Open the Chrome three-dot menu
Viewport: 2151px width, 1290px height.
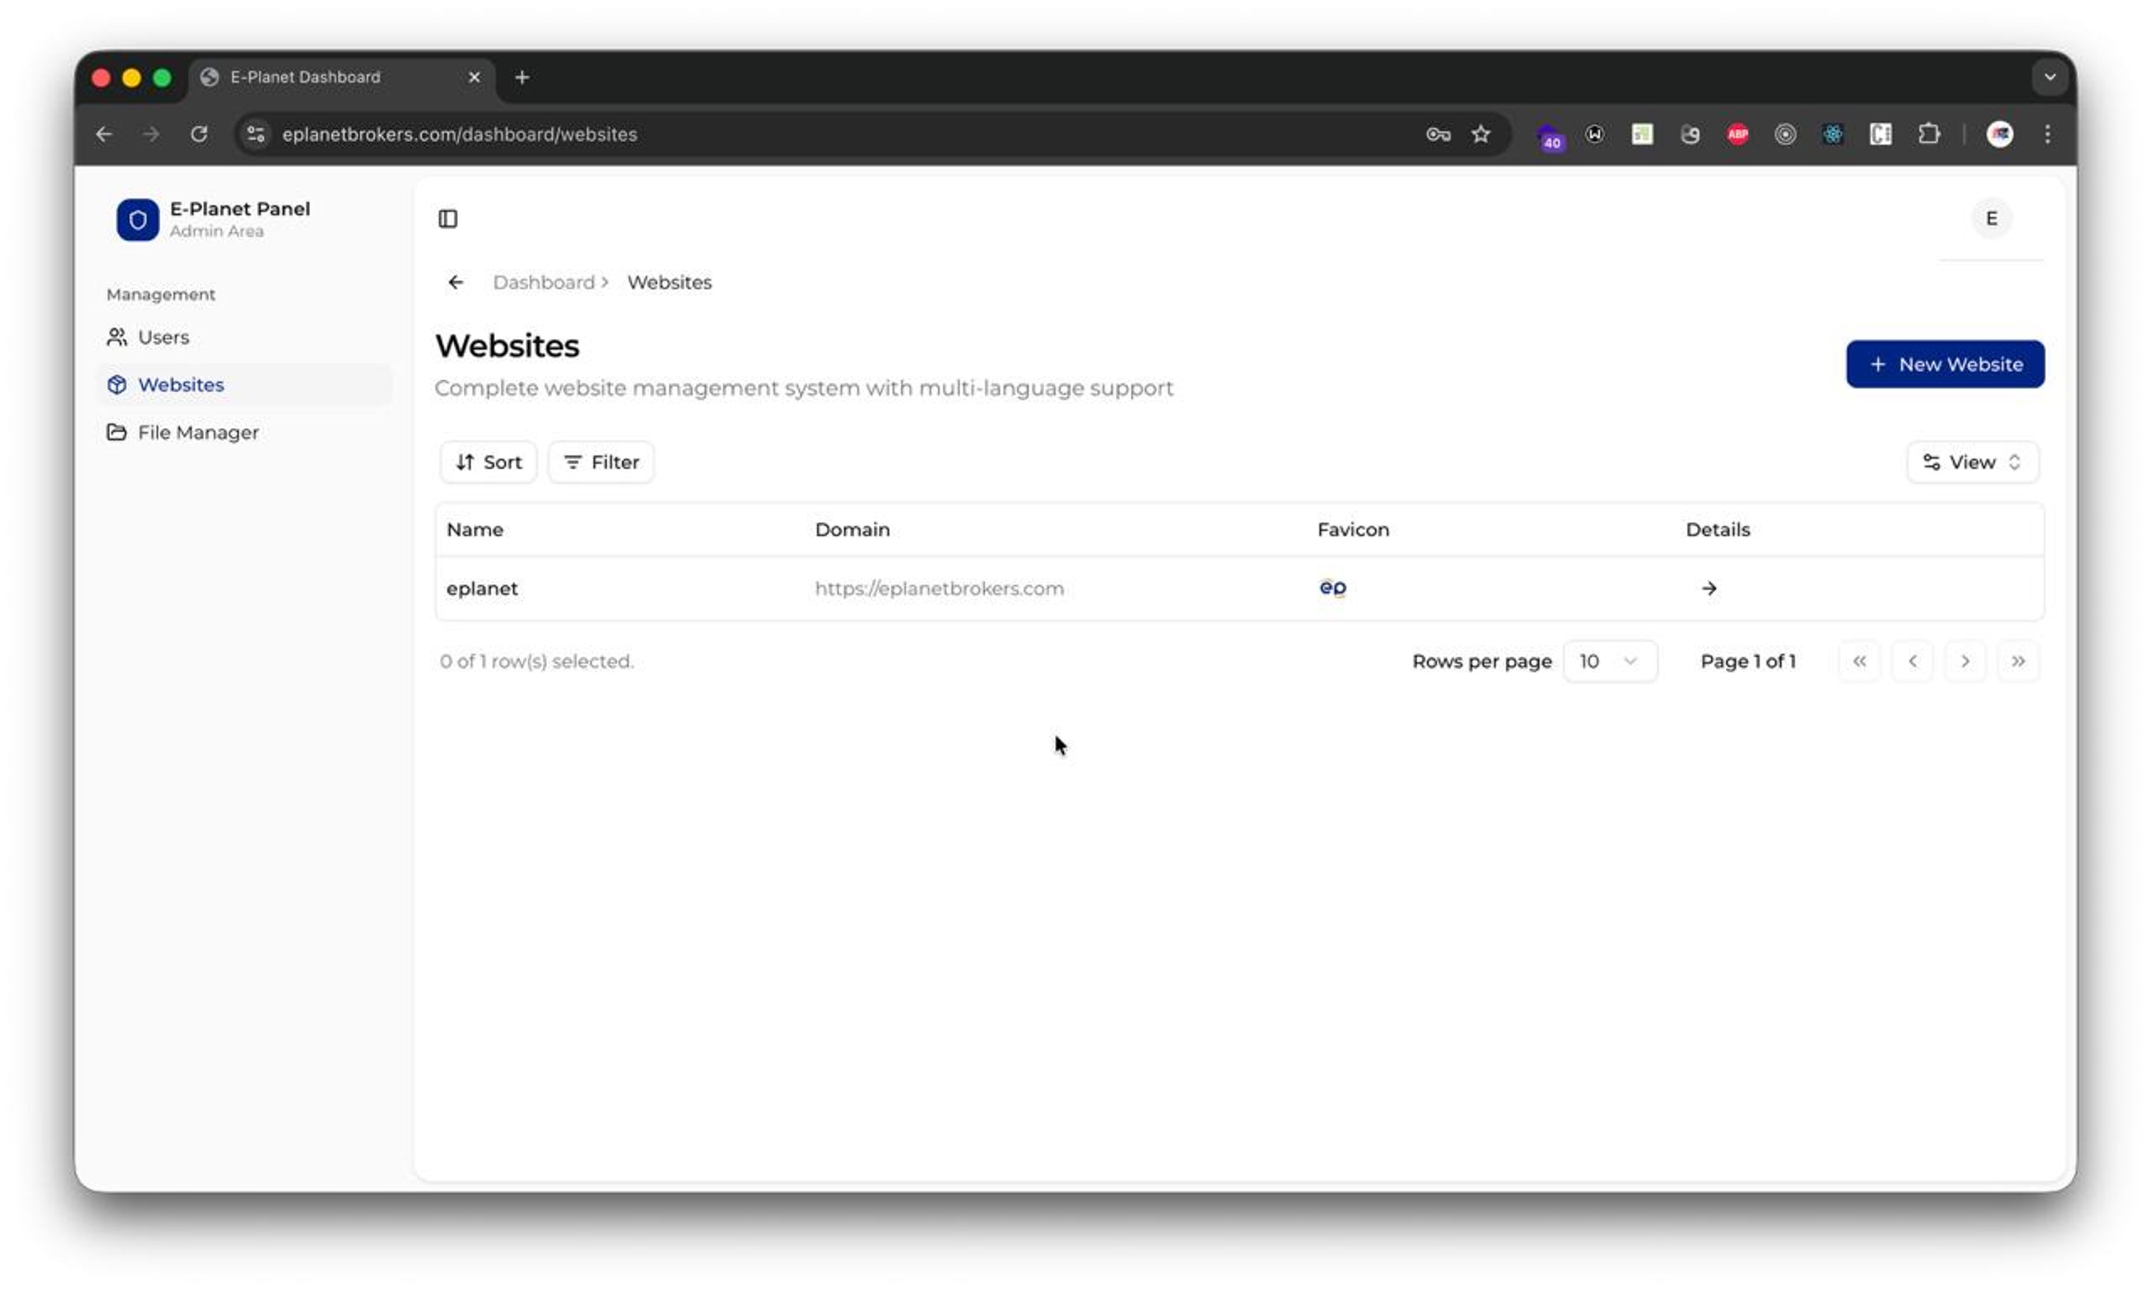click(x=2047, y=134)
